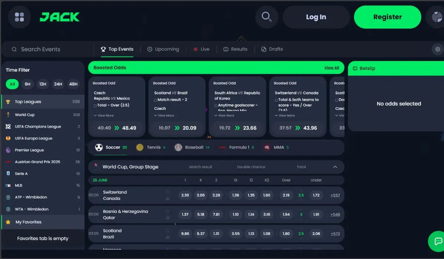444x259 pixels.
Task: Click the My Favorites star icon
Action: [x=8, y=222]
